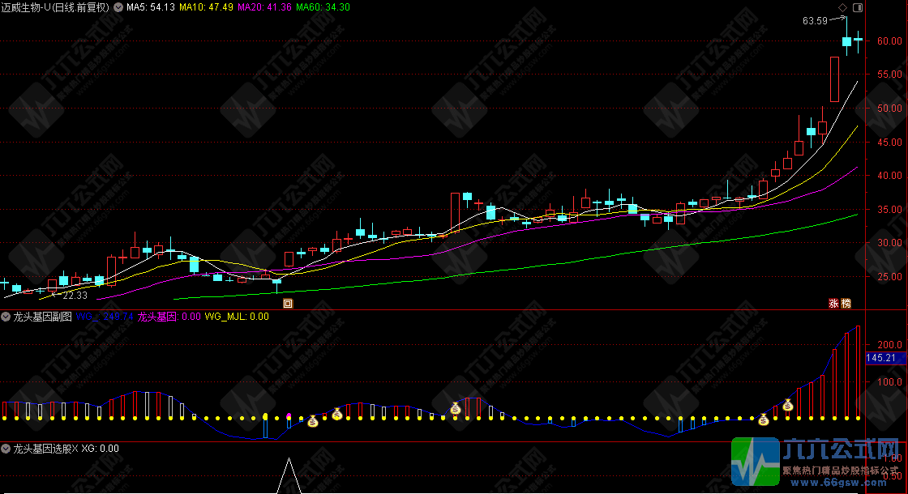Click the red 涨 tag icon
This screenshot has height=494, width=908.
click(833, 304)
